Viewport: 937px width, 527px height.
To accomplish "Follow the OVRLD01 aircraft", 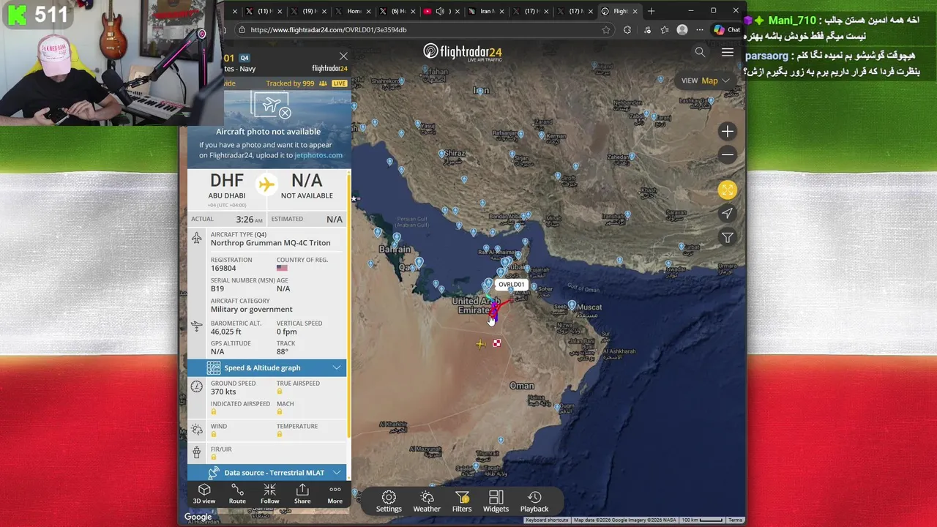I will 269,494.
